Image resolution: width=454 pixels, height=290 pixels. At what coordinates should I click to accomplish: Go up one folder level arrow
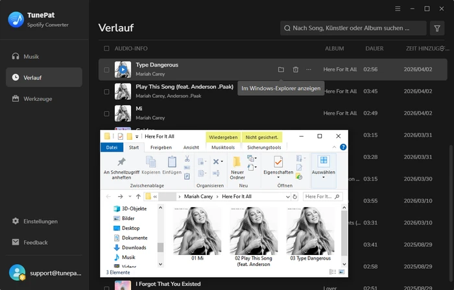pos(138,197)
